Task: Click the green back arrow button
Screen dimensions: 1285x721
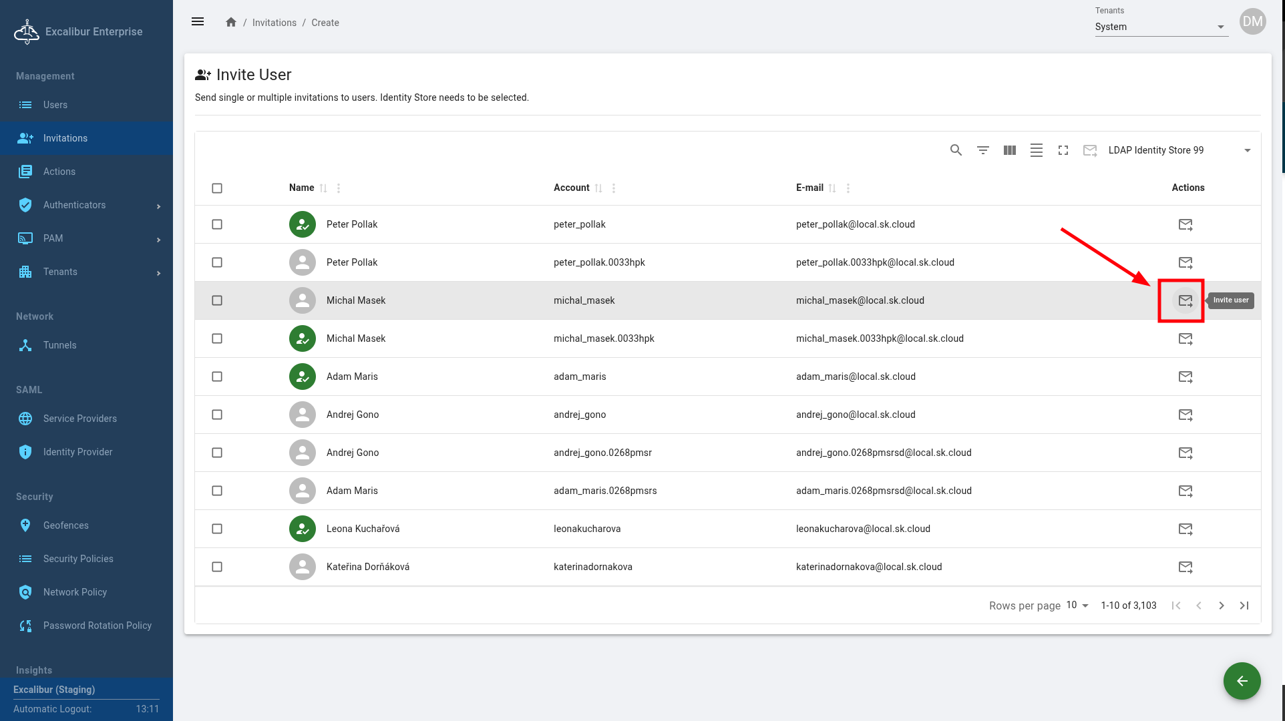Action: click(1242, 681)
